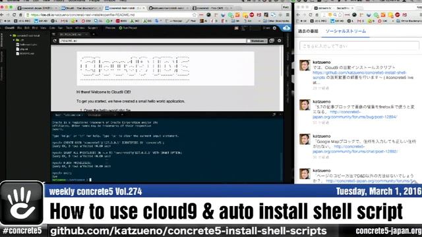Bookmark the page with star icon in left Chrome
Image resolution: width=422 pixels, height=237 pixels.
coord(195,14)
